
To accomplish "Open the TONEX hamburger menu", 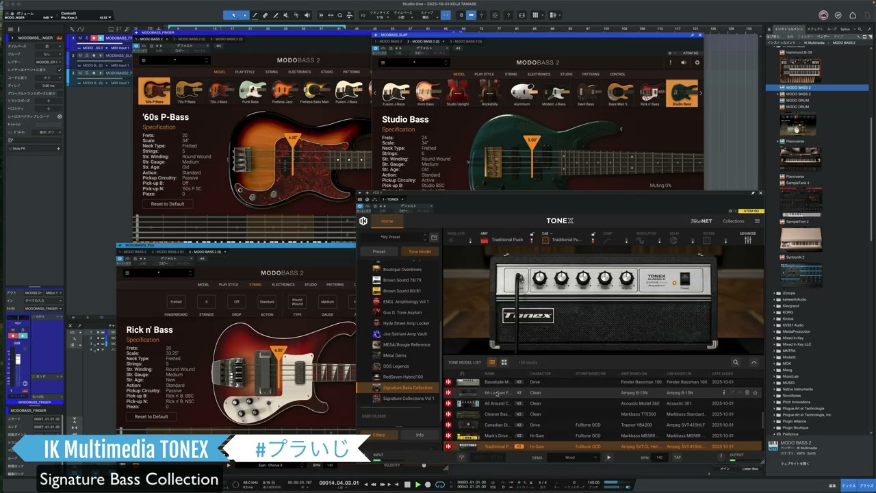I will coord(757,221).
